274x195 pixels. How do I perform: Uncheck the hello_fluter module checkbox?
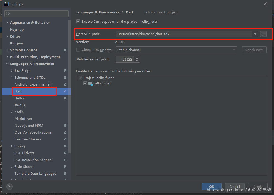pyautogui.click(x=85, y=83)
